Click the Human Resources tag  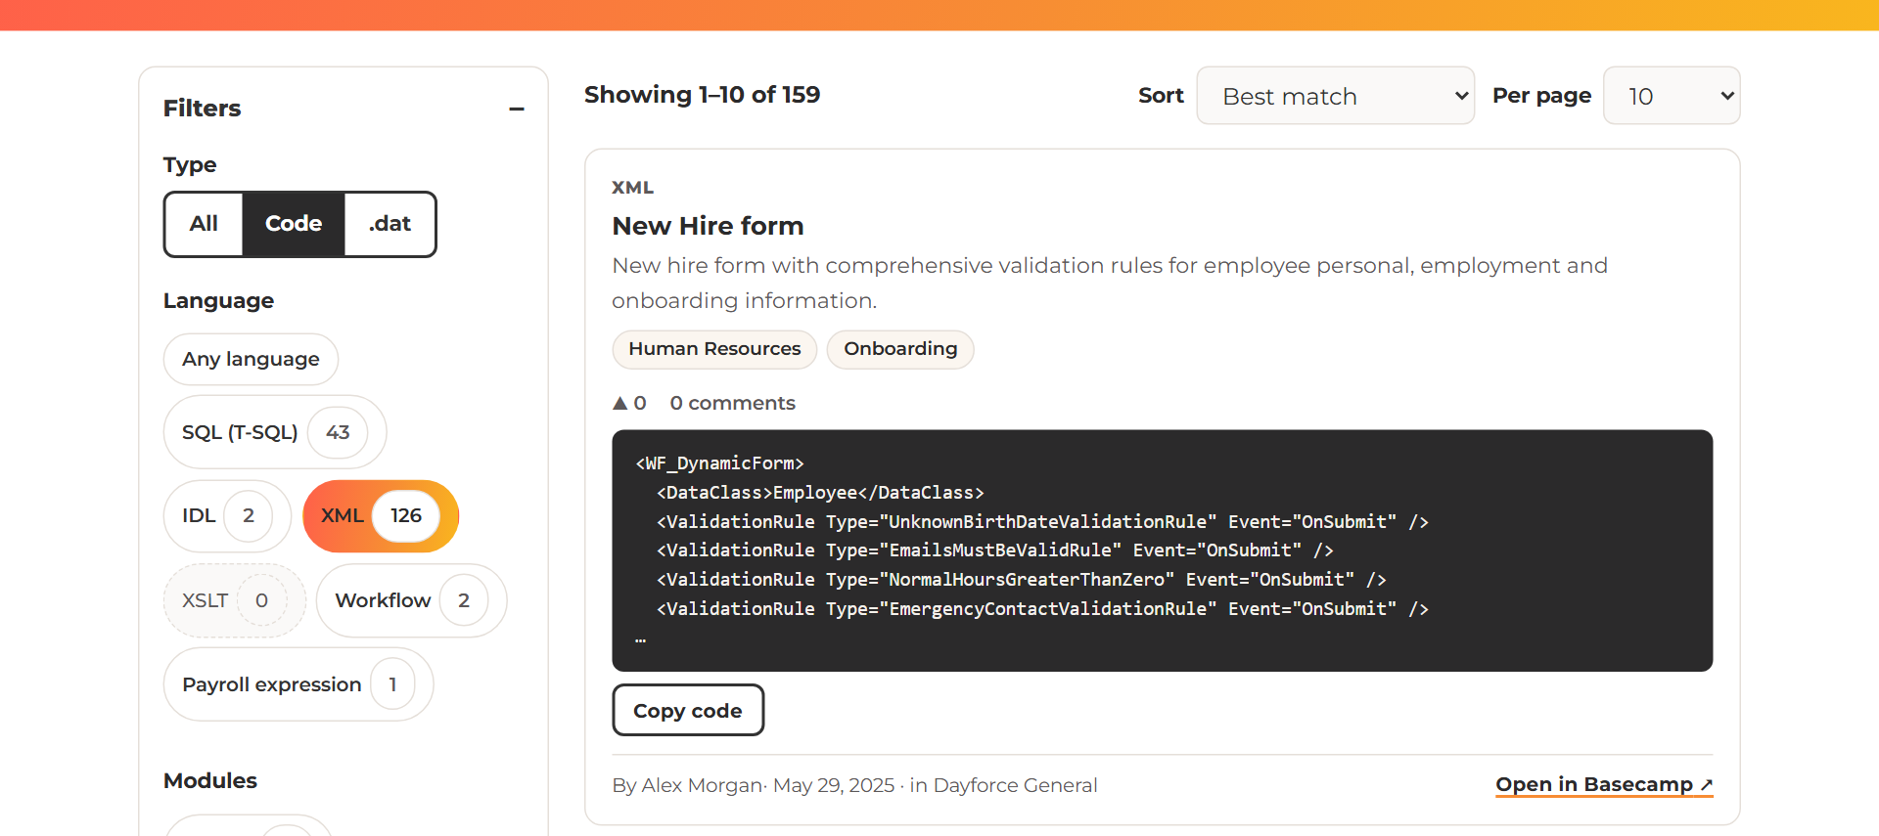(714, 349)
